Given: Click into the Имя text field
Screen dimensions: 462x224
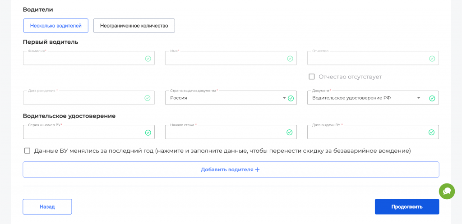Looking at the screenshot, I should [x=226, y=59].
